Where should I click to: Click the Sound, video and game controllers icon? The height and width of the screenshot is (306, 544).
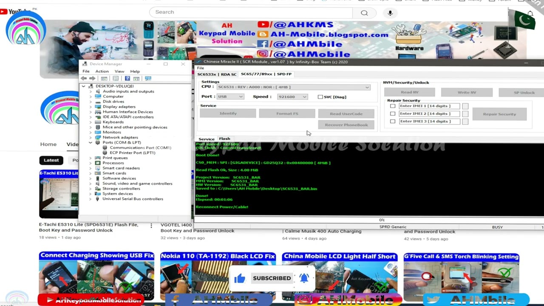[98, 184]
